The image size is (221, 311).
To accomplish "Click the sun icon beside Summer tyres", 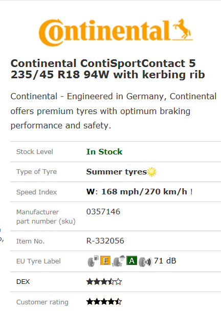I will click(152, 172).
